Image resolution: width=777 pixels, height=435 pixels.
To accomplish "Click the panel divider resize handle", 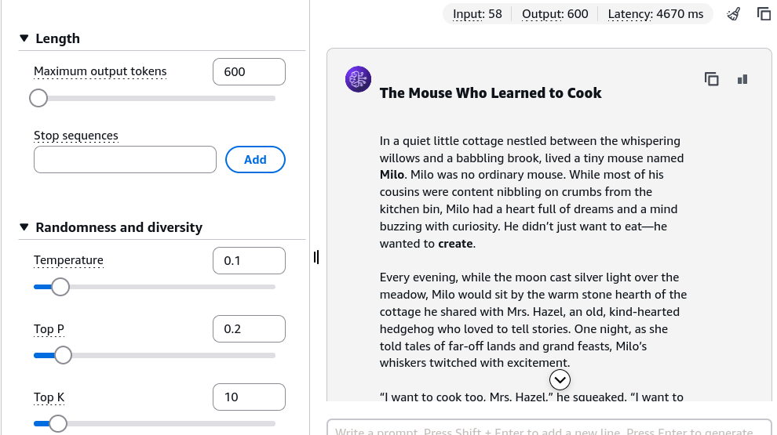I will [316, 257].
